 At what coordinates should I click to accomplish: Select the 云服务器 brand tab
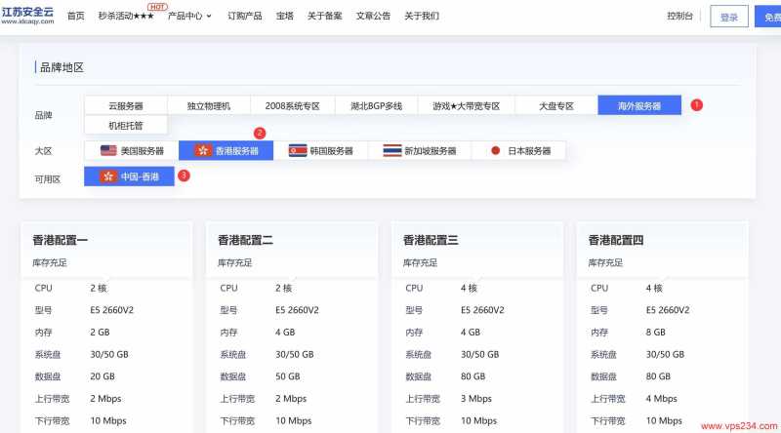[x=126, y=105]
